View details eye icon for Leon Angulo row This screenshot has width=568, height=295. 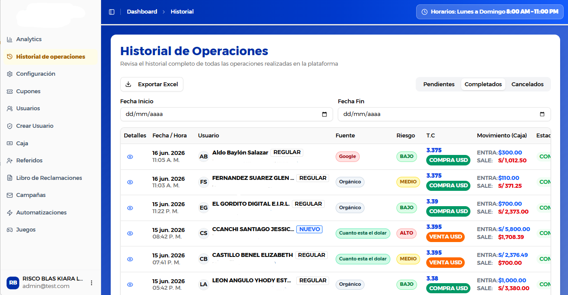click(130, 284)
